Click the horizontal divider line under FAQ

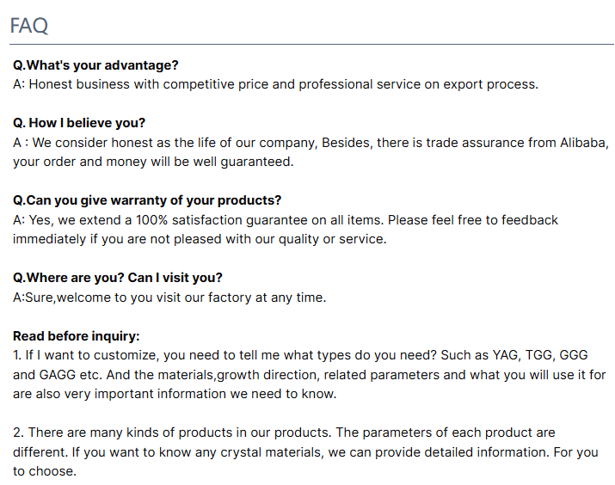click(x=312, y=45)
